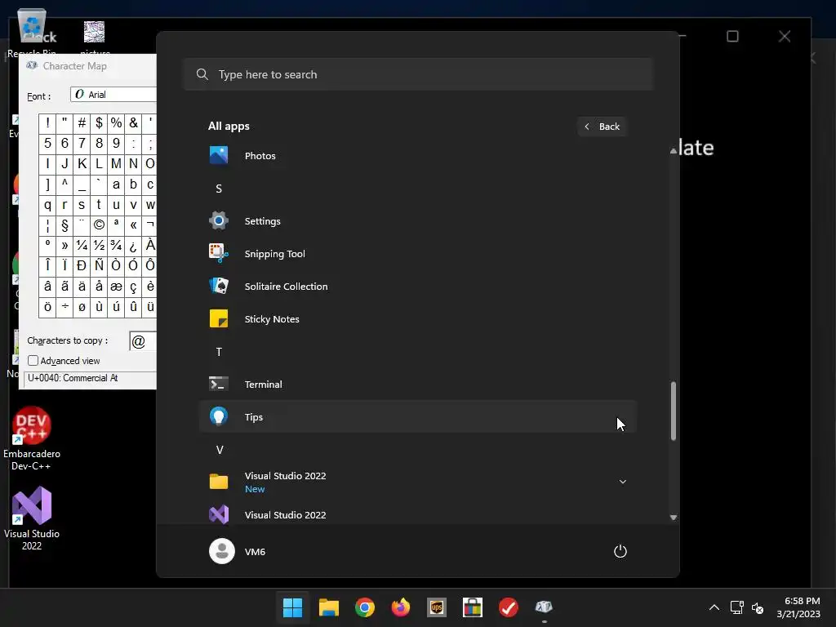Open the picture file on the desktop

pyautogui.click(x=95, y=38)
